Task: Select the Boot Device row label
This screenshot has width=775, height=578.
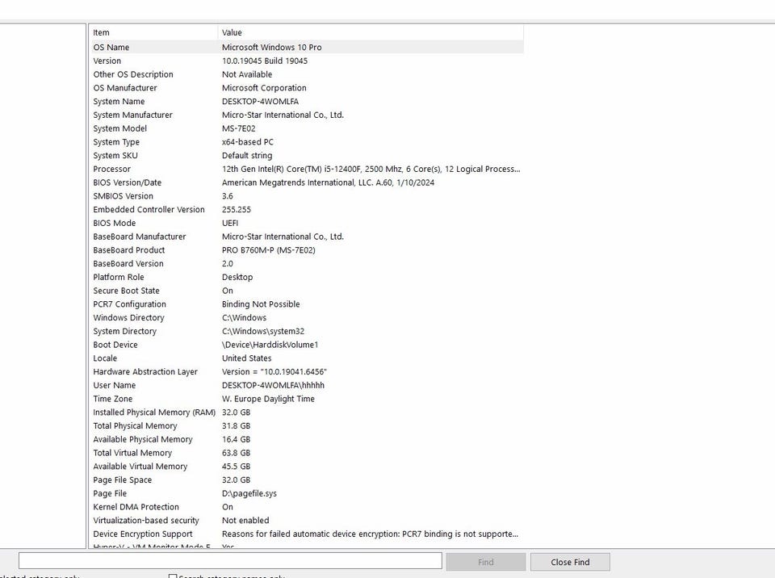Action: (x=115, y=345)
